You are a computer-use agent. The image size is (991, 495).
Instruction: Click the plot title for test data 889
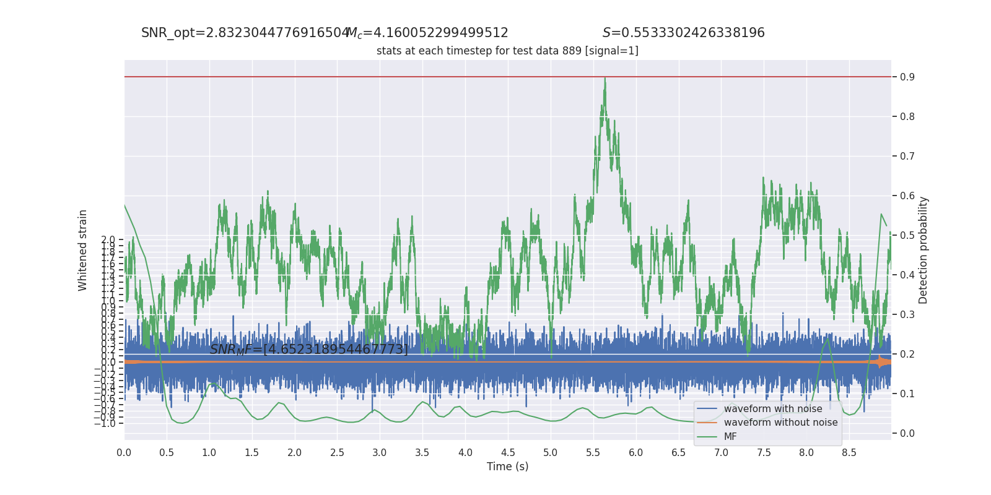click(x=507, y=51)
